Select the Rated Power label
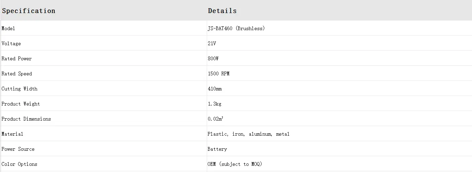472x172 pixels. pyautogui.click(x=16, y=59)
